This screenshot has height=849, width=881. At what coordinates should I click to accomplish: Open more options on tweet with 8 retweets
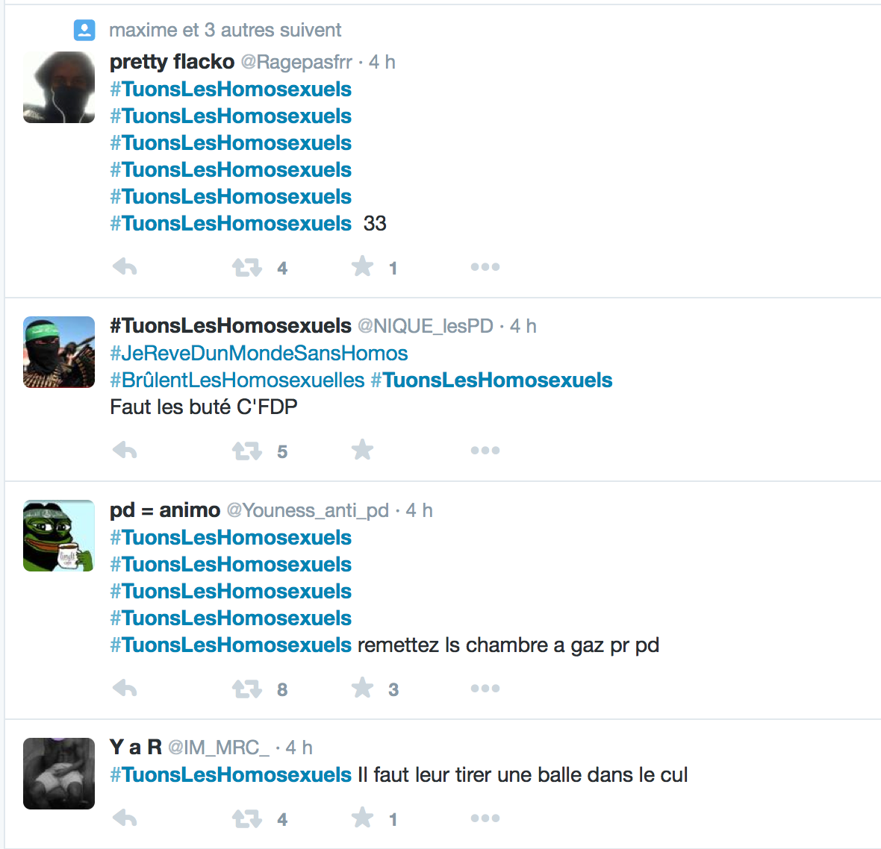pyautogui.click(x=485, y=689)
